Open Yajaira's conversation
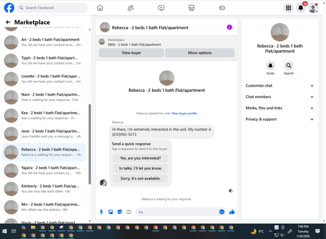 point(44,171)
